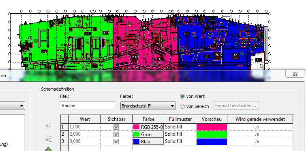Viewport: 306px width, 151px height.
Task: Click the move row up icon
Action: pos(49,127)
